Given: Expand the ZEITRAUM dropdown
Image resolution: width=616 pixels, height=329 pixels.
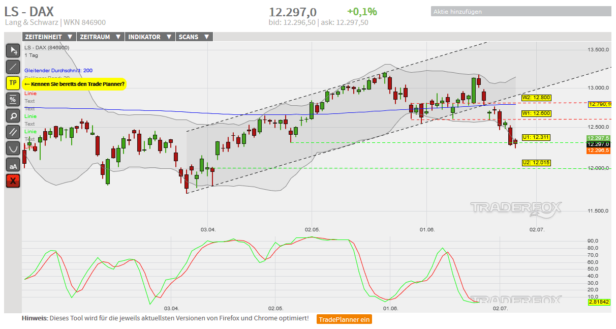Looking at the screenshot, I should pyautogui.click(x=100, y=37).
